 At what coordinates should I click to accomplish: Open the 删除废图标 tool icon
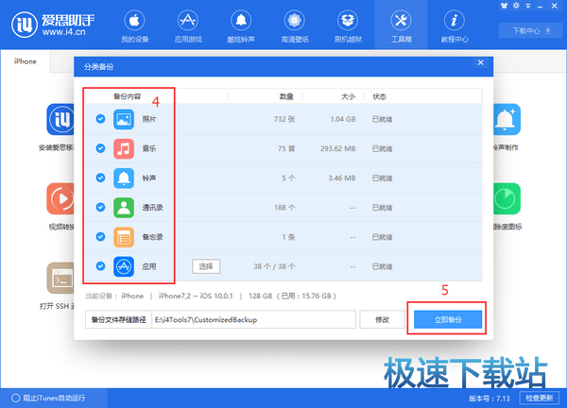[x=507, y=198]
